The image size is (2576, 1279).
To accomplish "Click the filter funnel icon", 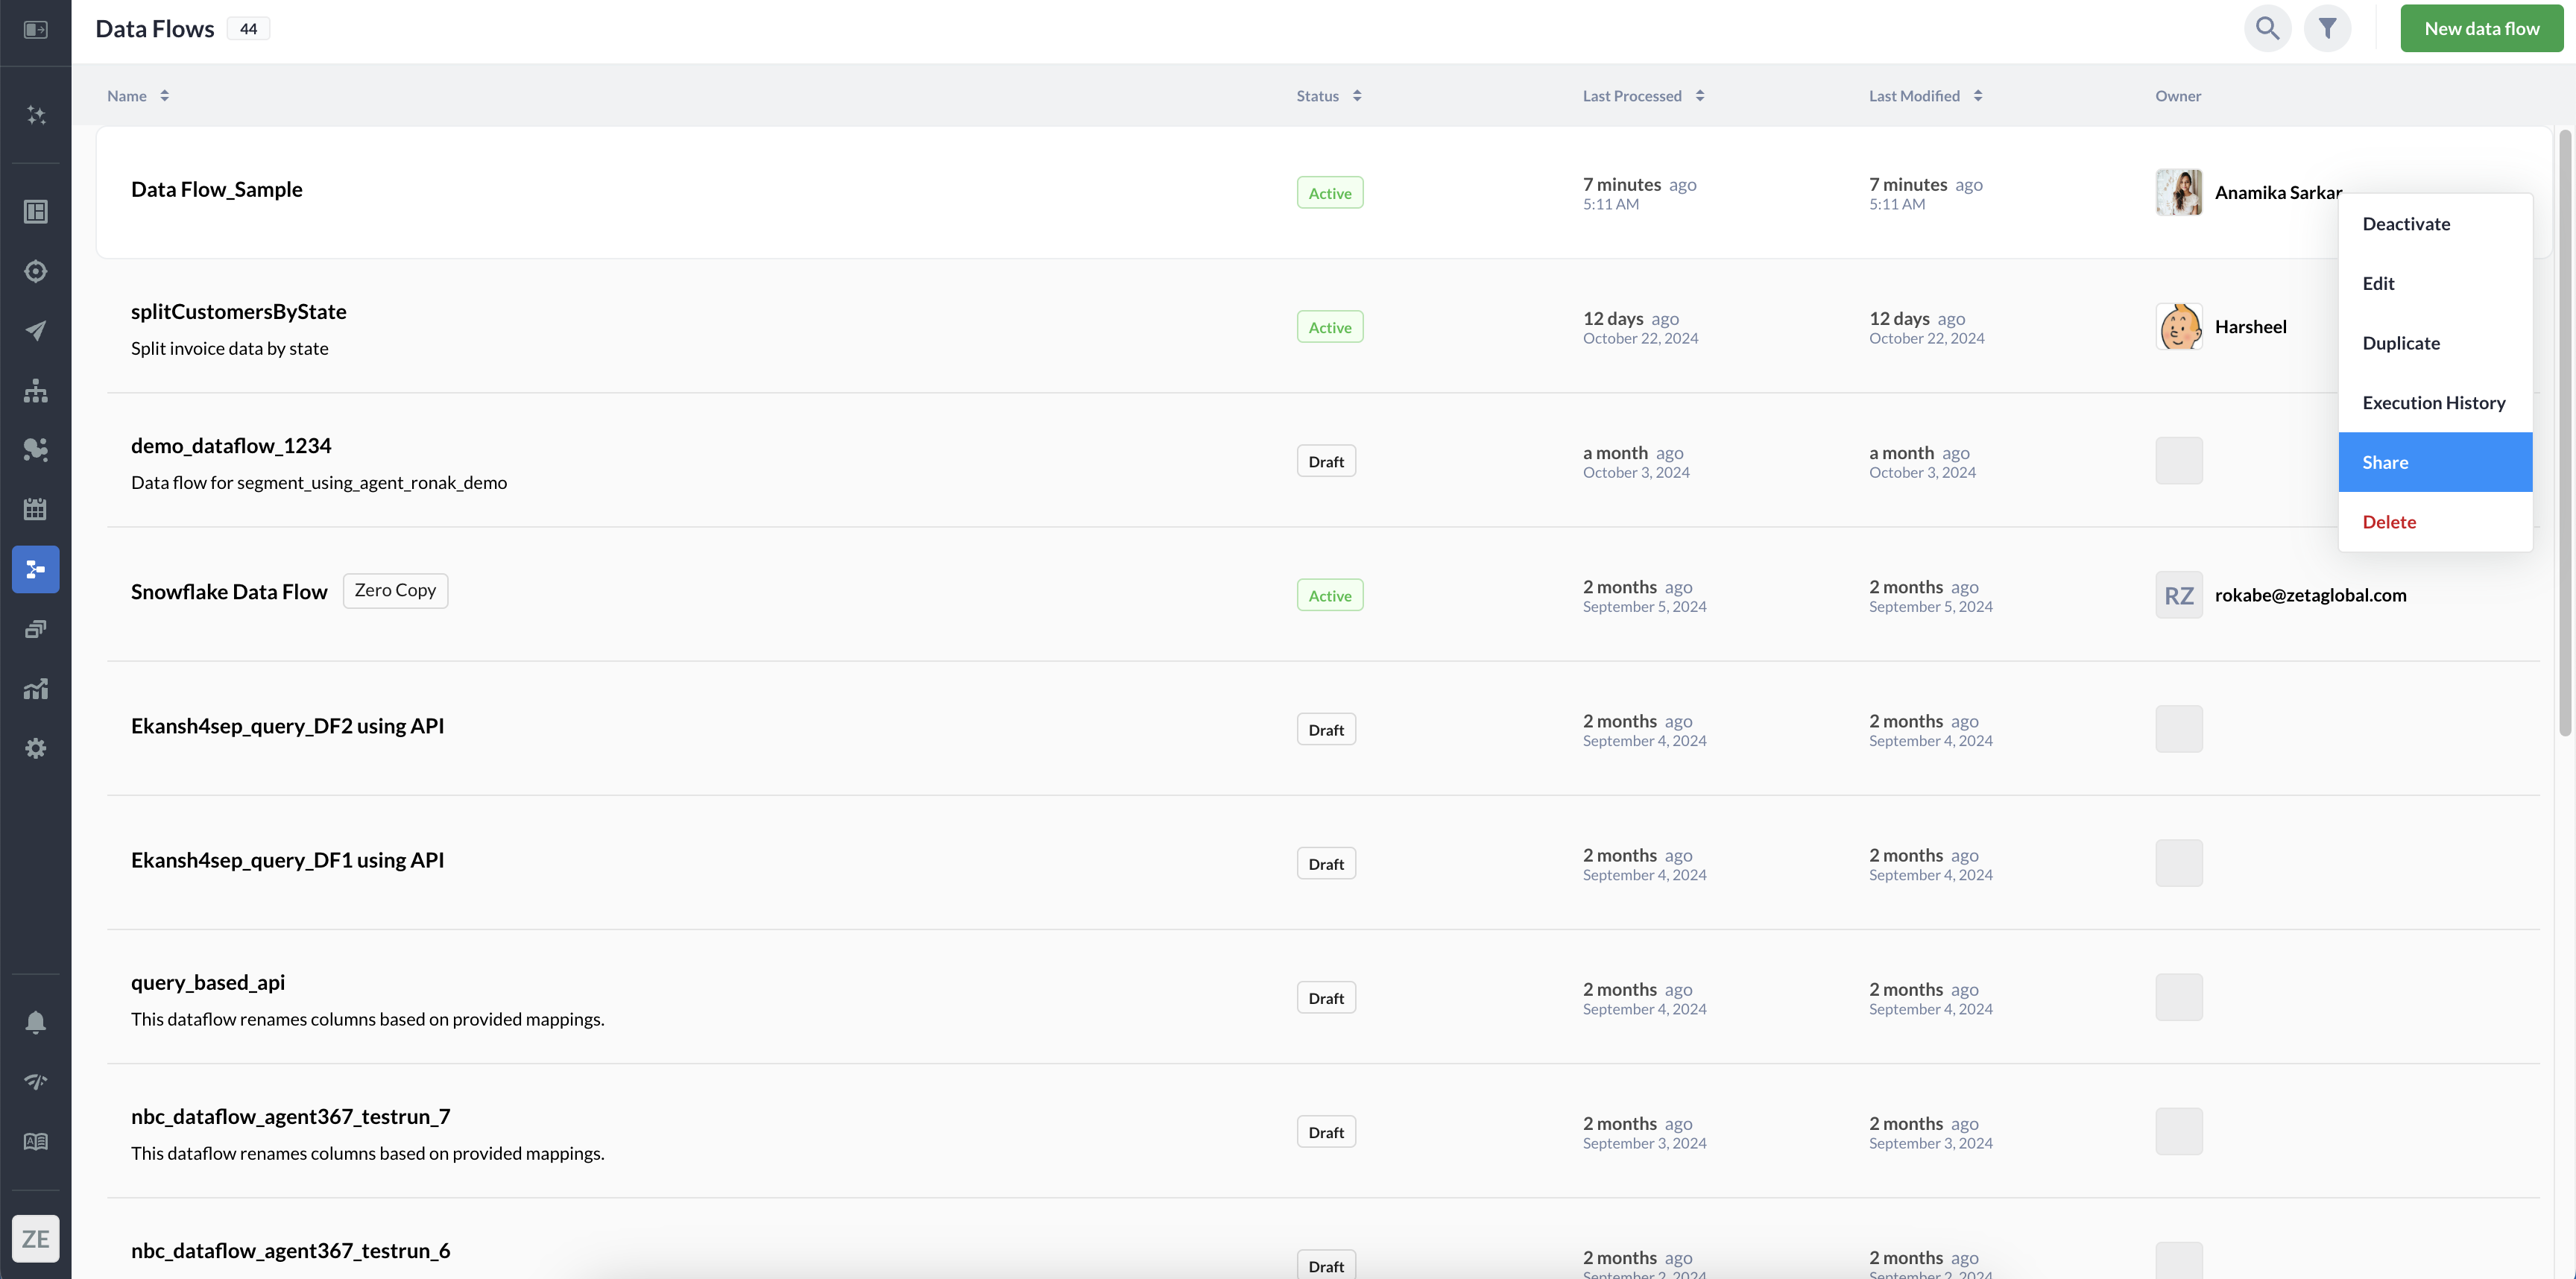I will (x=2327, y=28).
